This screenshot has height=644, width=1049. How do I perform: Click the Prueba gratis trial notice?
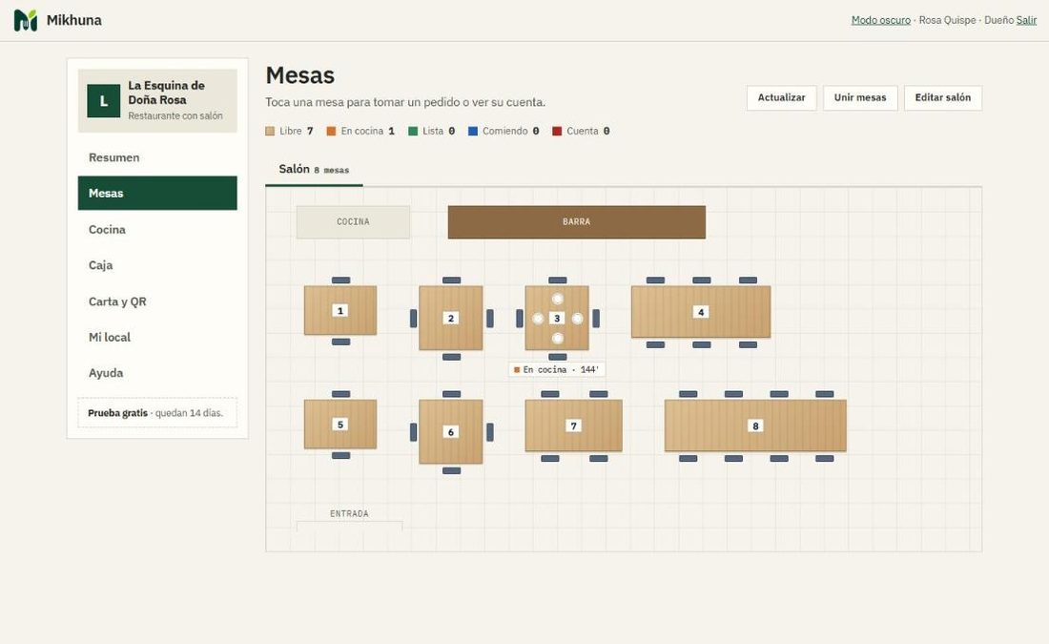[157, 413]
